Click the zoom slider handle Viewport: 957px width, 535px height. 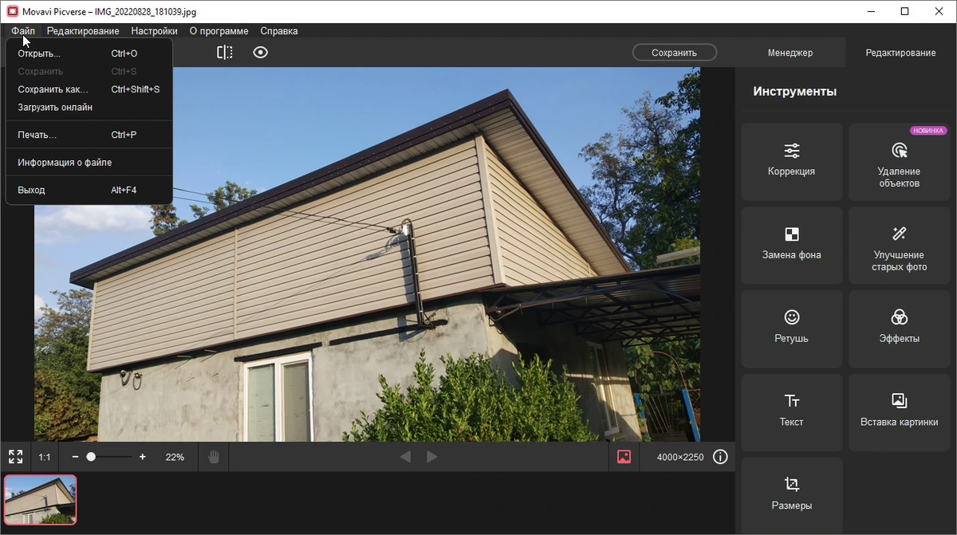(91, 457)
